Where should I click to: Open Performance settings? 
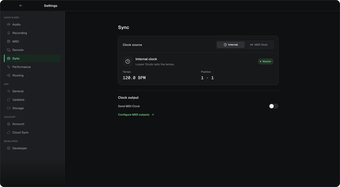(x=32, y=67)
